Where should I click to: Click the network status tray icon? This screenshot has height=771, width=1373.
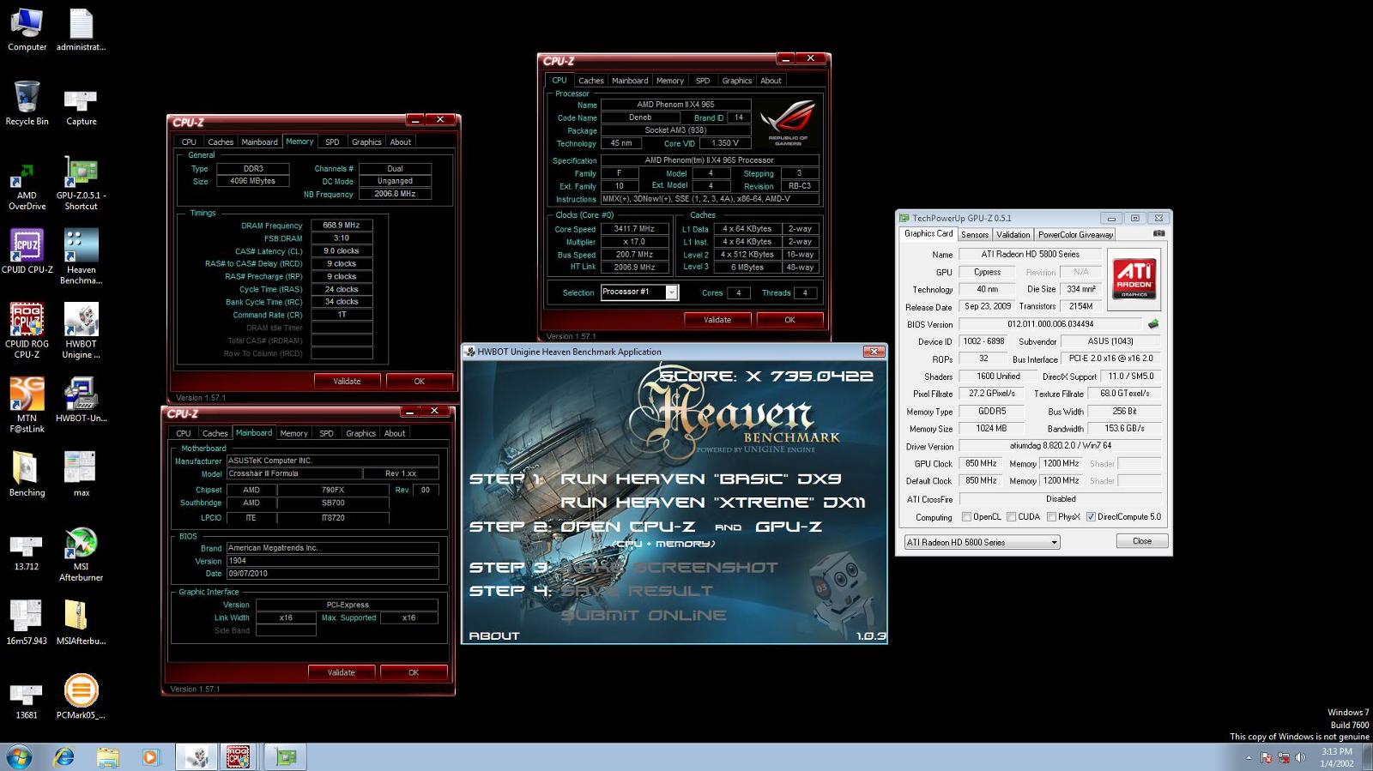1284,757
